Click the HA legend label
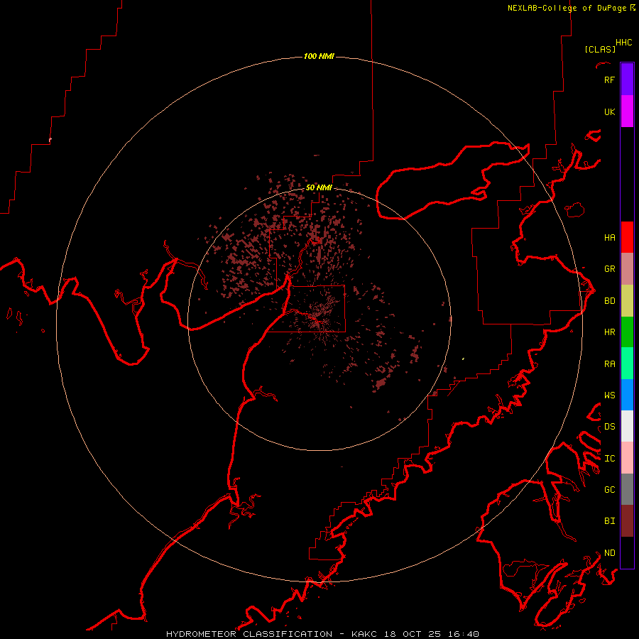 point(609,238)
